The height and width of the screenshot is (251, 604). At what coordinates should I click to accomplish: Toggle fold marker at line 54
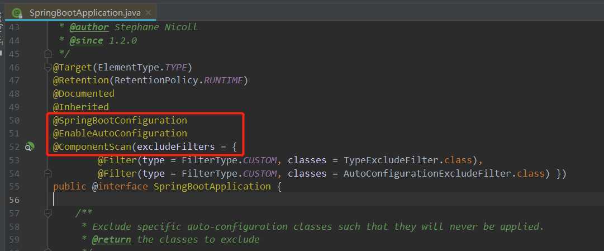pos(47,173)
